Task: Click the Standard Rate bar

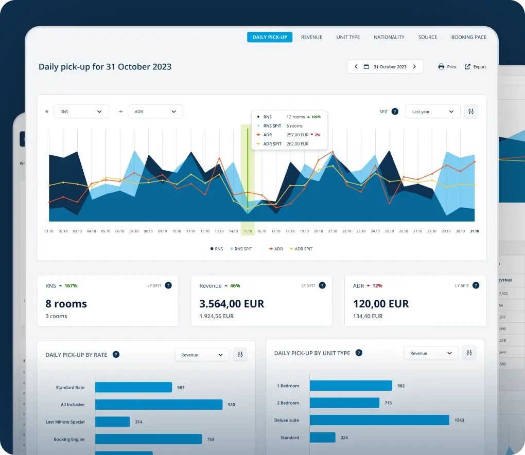Action: click(134, 387)
